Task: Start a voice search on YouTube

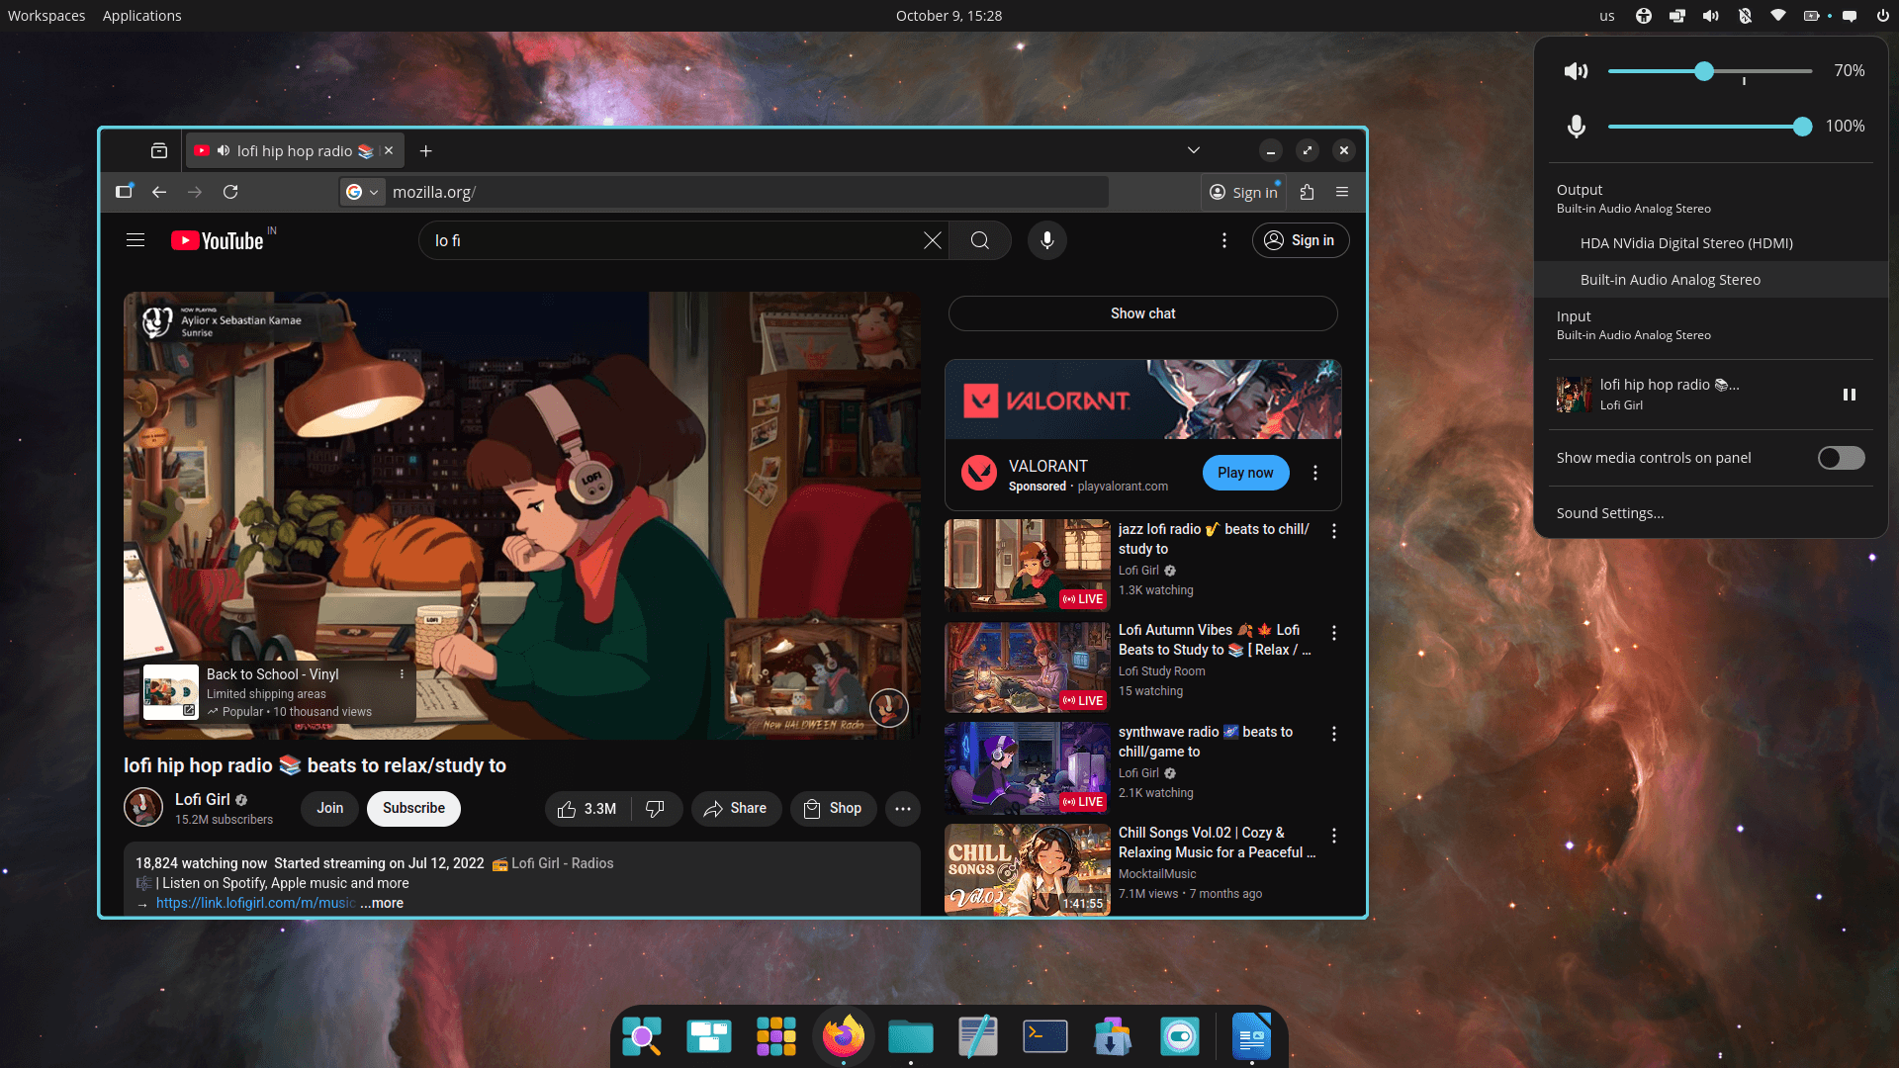Action: 1046,240
